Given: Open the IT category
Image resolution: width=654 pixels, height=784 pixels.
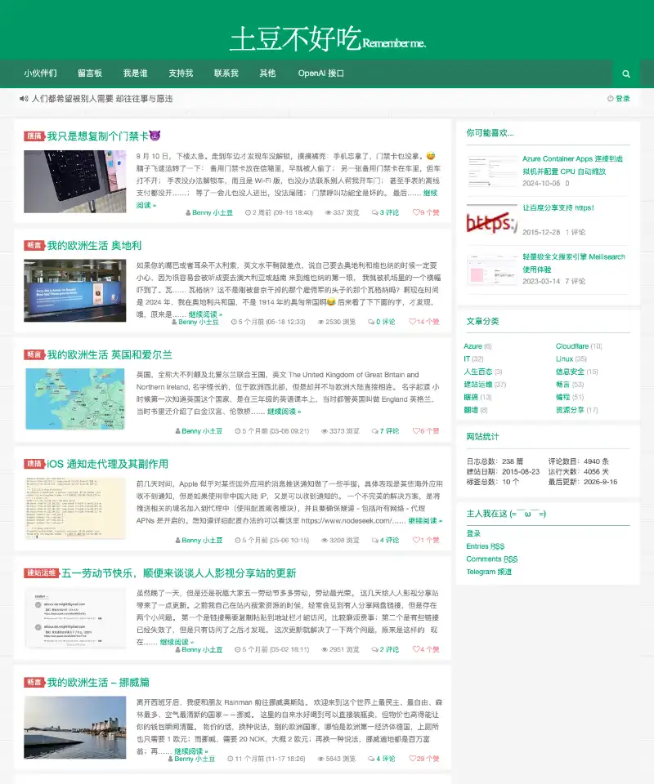Looking at the screenshot, I should click(467, 359).
